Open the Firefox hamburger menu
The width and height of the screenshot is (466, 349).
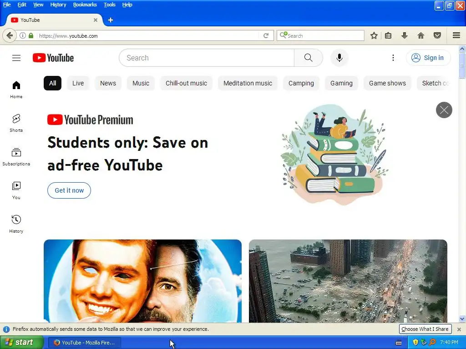click(456, 35)
